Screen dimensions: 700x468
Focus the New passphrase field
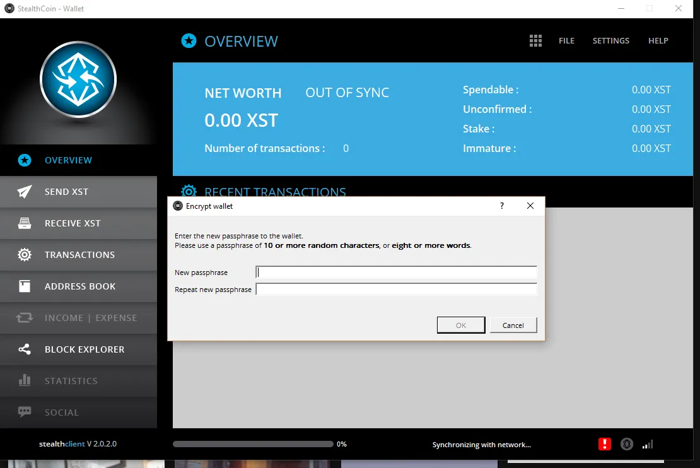coord(396,272)
